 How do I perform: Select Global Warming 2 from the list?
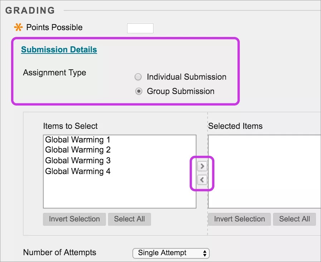tap(77, 150)
